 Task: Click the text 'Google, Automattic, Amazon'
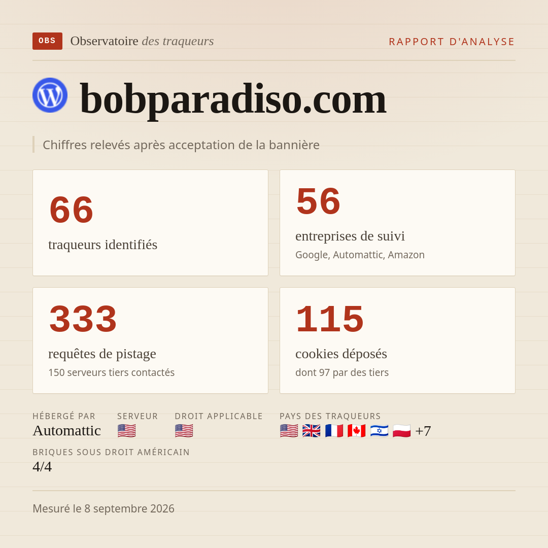pyautogui.click(x=360, y=255)
